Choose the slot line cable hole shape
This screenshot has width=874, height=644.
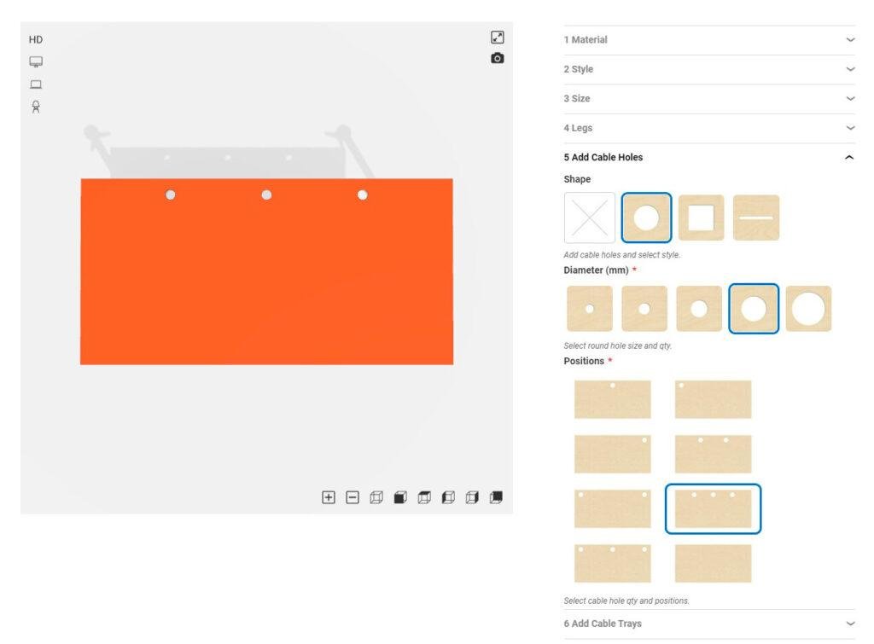pyautogui.click(x=756, y=218)
